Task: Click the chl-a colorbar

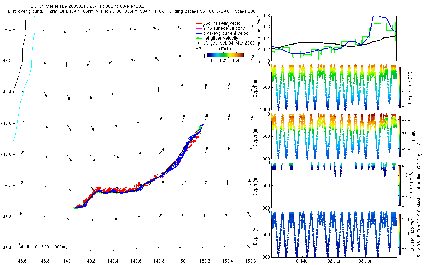Action: [400, 185]
